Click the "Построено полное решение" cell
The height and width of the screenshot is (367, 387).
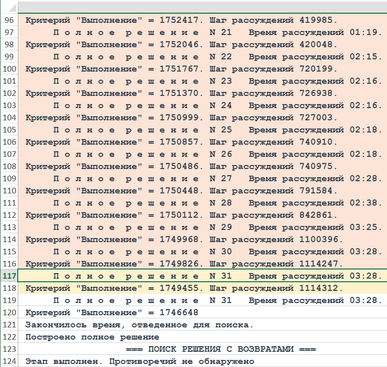point(92,337)
